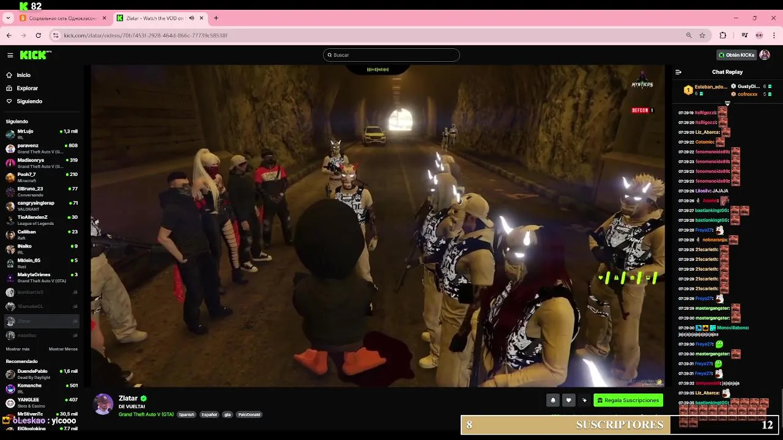Open a new browser tab
Image resolution: width=783 pixels, height=440 pixels.
pyautogui.click(x=216, y=18)
